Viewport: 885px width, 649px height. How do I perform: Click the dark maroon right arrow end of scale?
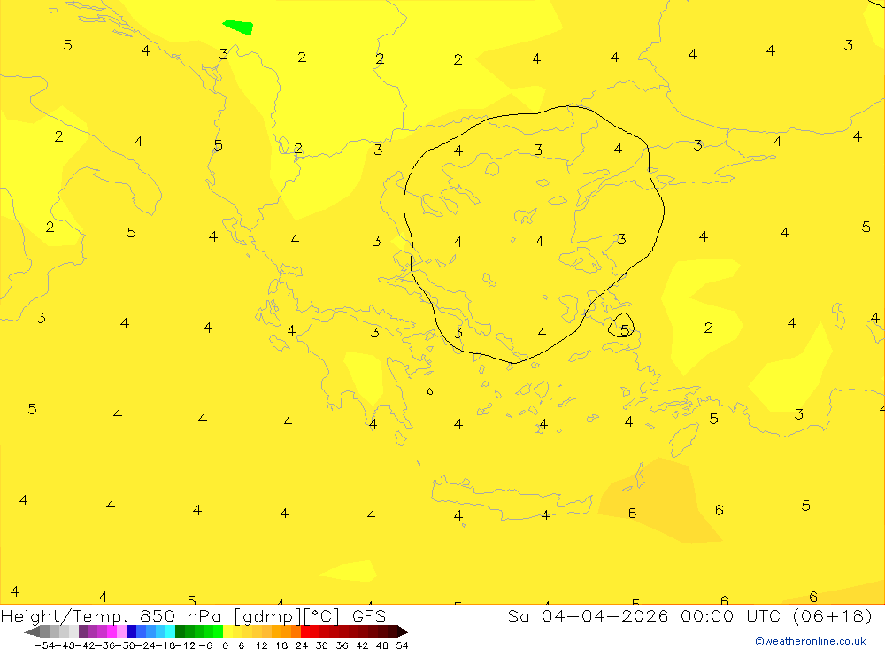[403, 632]
